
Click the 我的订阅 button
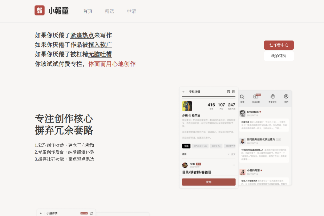tap(279, 56)
